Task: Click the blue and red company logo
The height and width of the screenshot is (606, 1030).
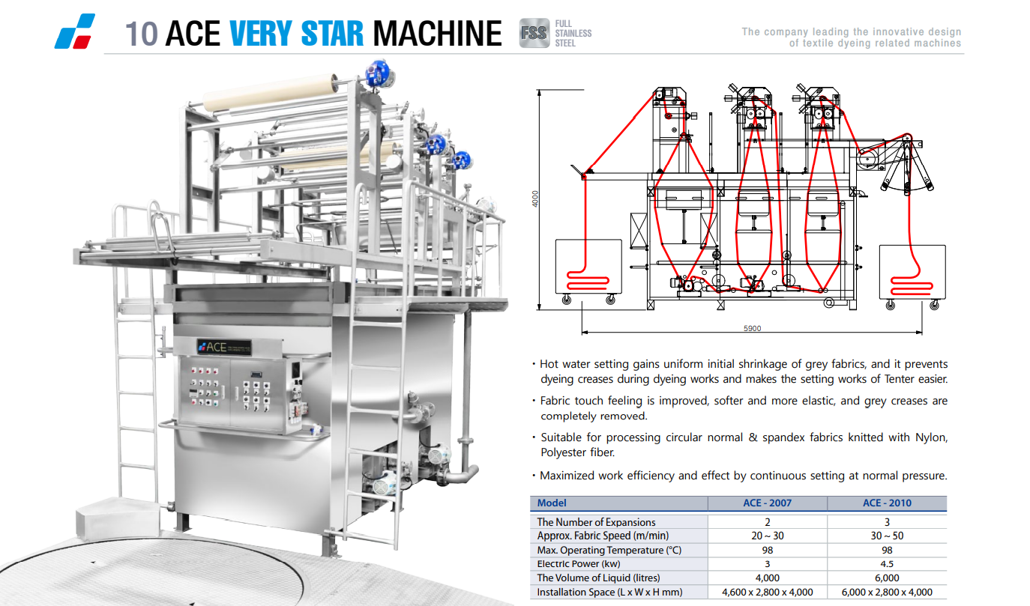Action: [x=75, y=31]
